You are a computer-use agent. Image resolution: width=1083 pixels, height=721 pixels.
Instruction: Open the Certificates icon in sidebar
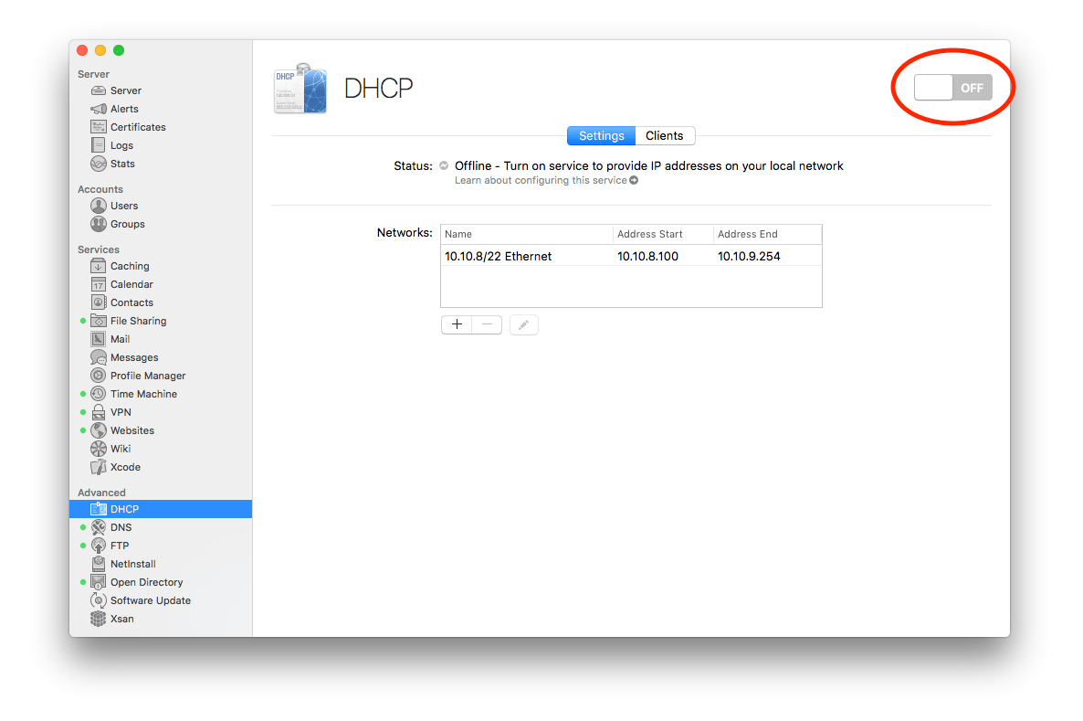(99, 126)
